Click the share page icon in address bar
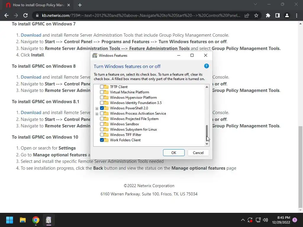 click(x=247, y=15)
